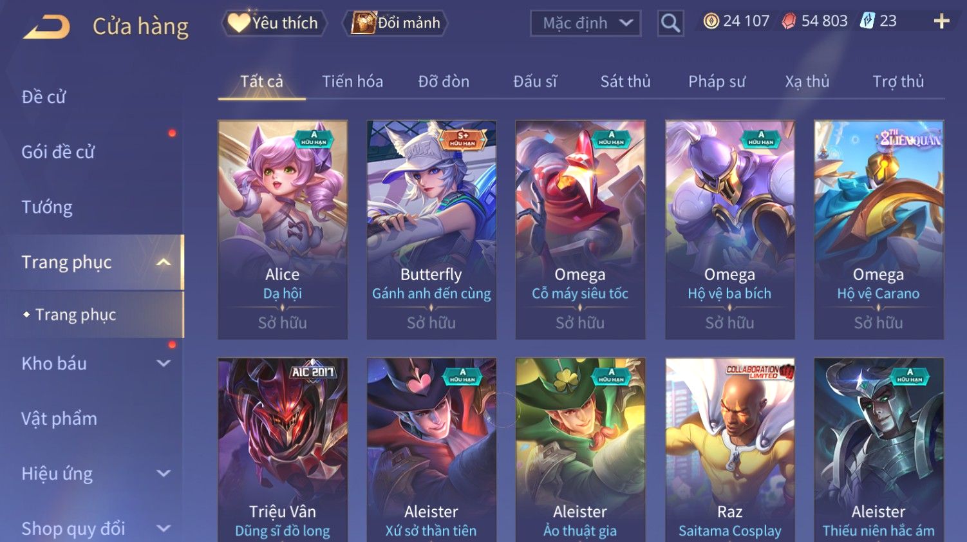This screenshot has width=967, height=542.
Task: Select the Tiến hóa tab
Action: point(352,82)
